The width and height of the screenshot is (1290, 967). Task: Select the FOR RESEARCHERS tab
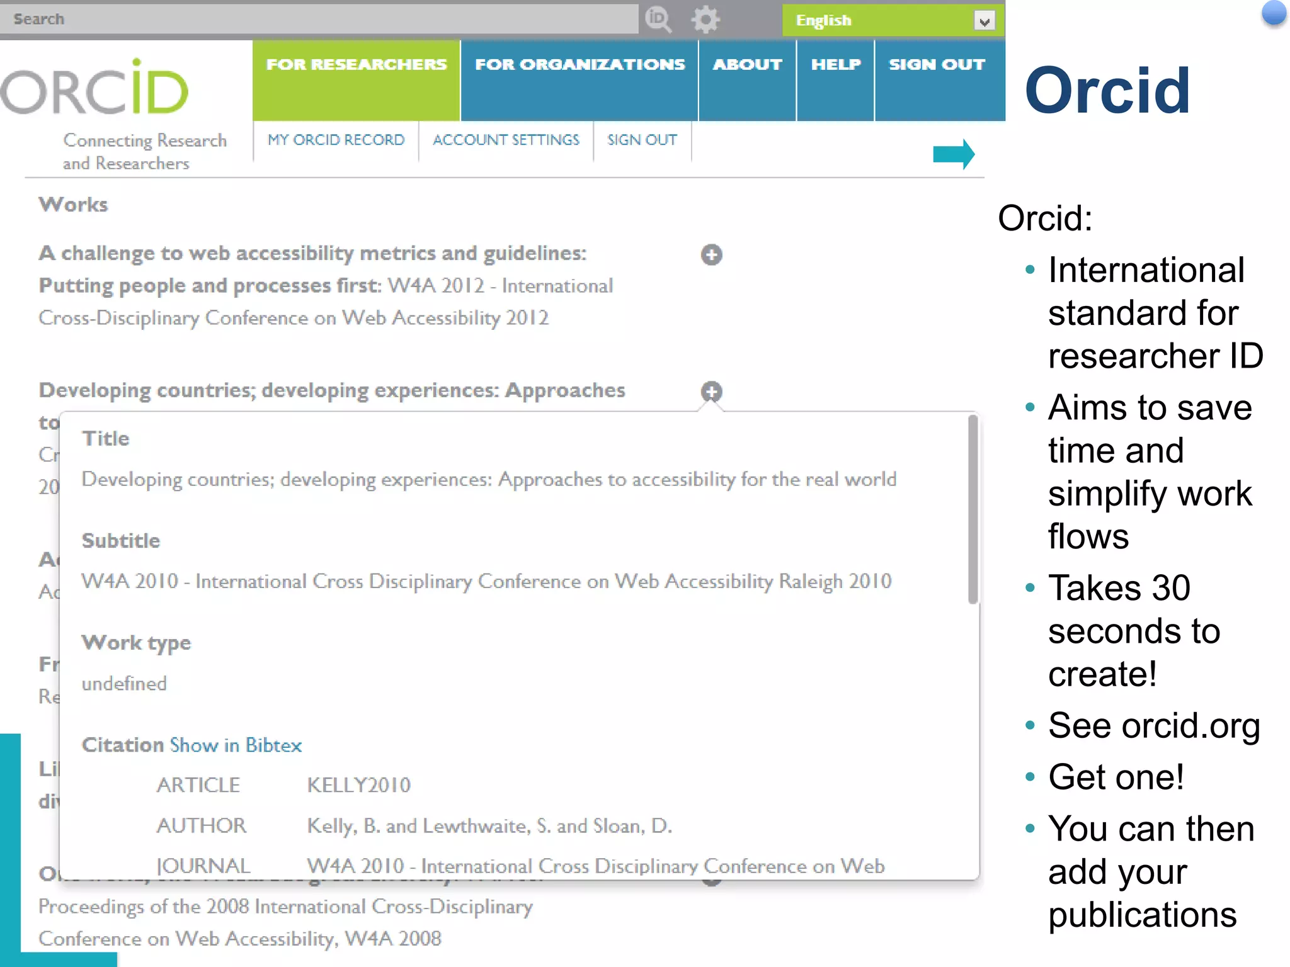tap(356, 80)
